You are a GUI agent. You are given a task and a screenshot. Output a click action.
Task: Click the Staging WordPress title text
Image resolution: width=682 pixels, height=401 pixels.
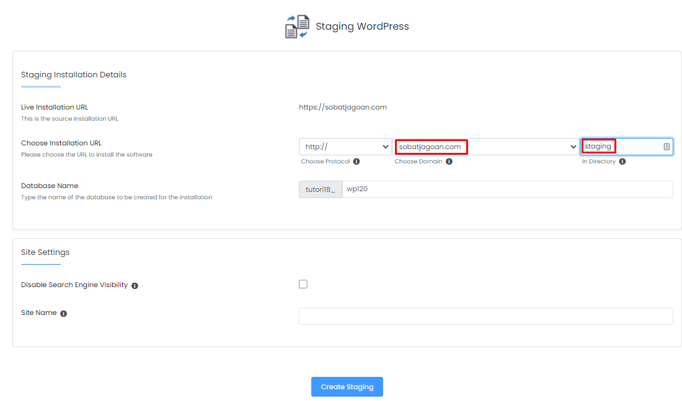coord(362,27)
